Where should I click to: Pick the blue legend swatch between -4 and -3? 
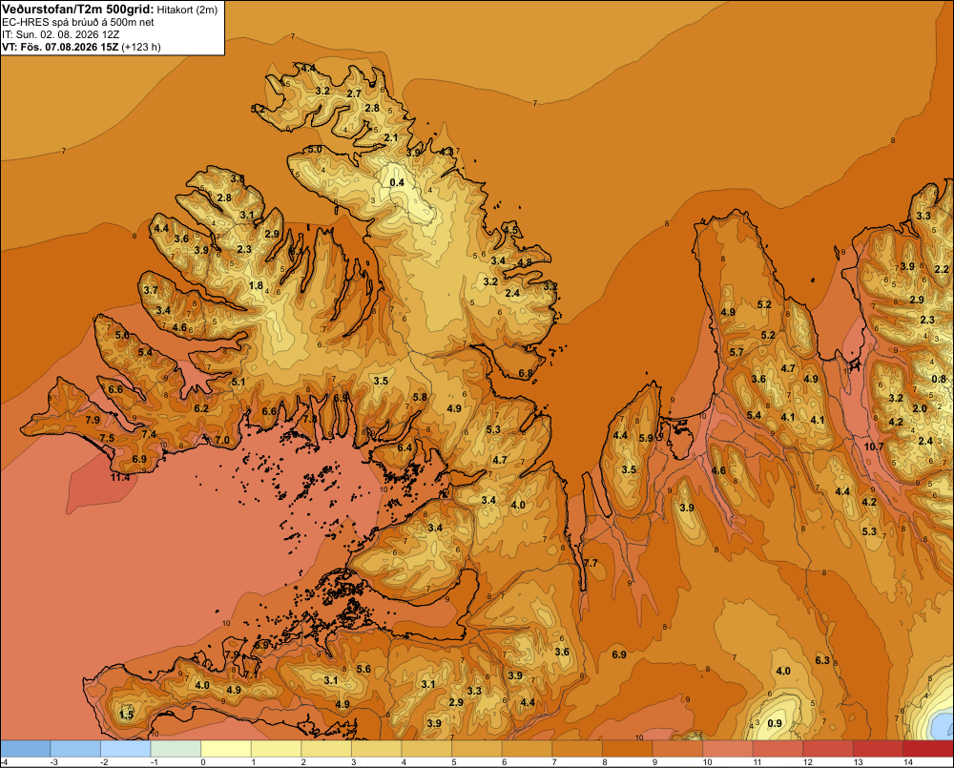coord(26,749)
